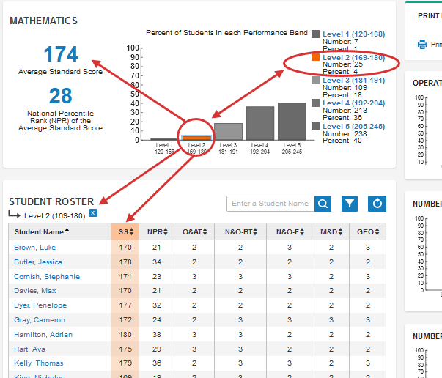Image resolution: width=442 pixels, height=378 pixels.
Task: Click national percentile rank value 28
Action: (x=61, y=96)
